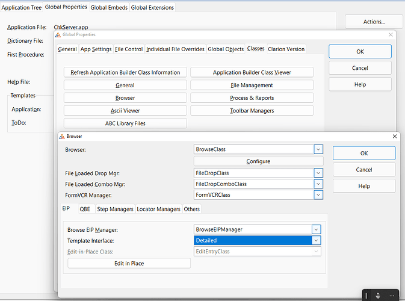Open the Browse EIP Manager dropdown
This screenshot has width=405, height=301.
[317, 229]
